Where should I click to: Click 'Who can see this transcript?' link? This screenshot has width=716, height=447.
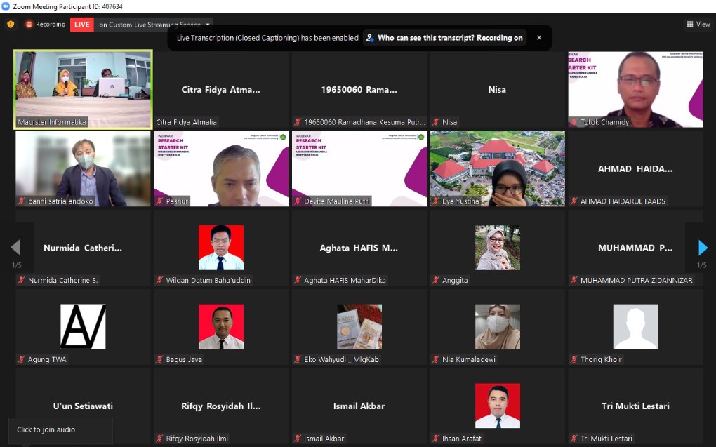click(445, 38)
